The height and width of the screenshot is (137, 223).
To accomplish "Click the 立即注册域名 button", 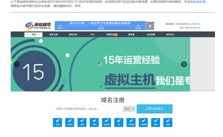I will coord(155,109).
